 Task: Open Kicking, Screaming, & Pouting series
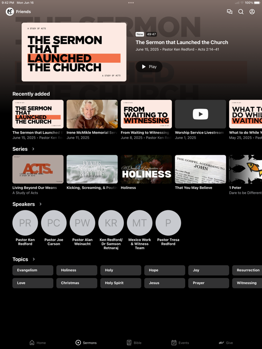(92, 169)
